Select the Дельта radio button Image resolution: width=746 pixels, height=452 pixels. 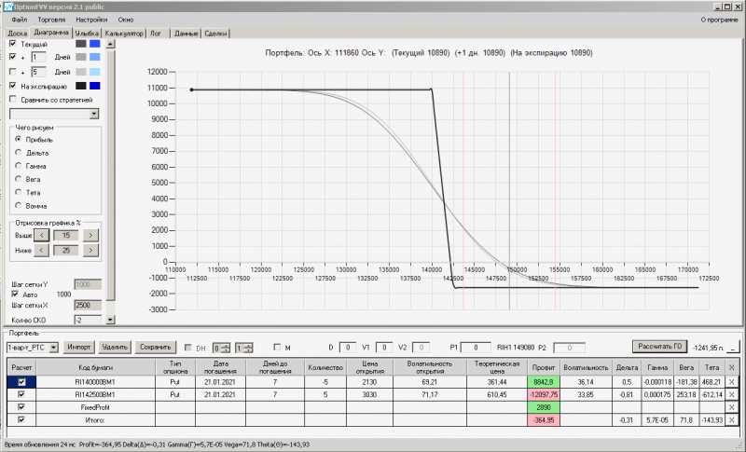[x=18, y=153]
